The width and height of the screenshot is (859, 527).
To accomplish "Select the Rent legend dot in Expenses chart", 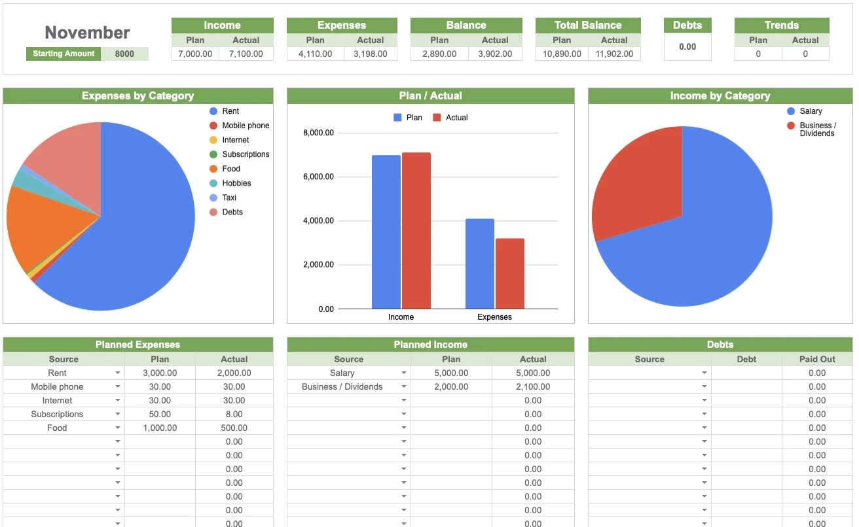I will click(x=211, y=110).
